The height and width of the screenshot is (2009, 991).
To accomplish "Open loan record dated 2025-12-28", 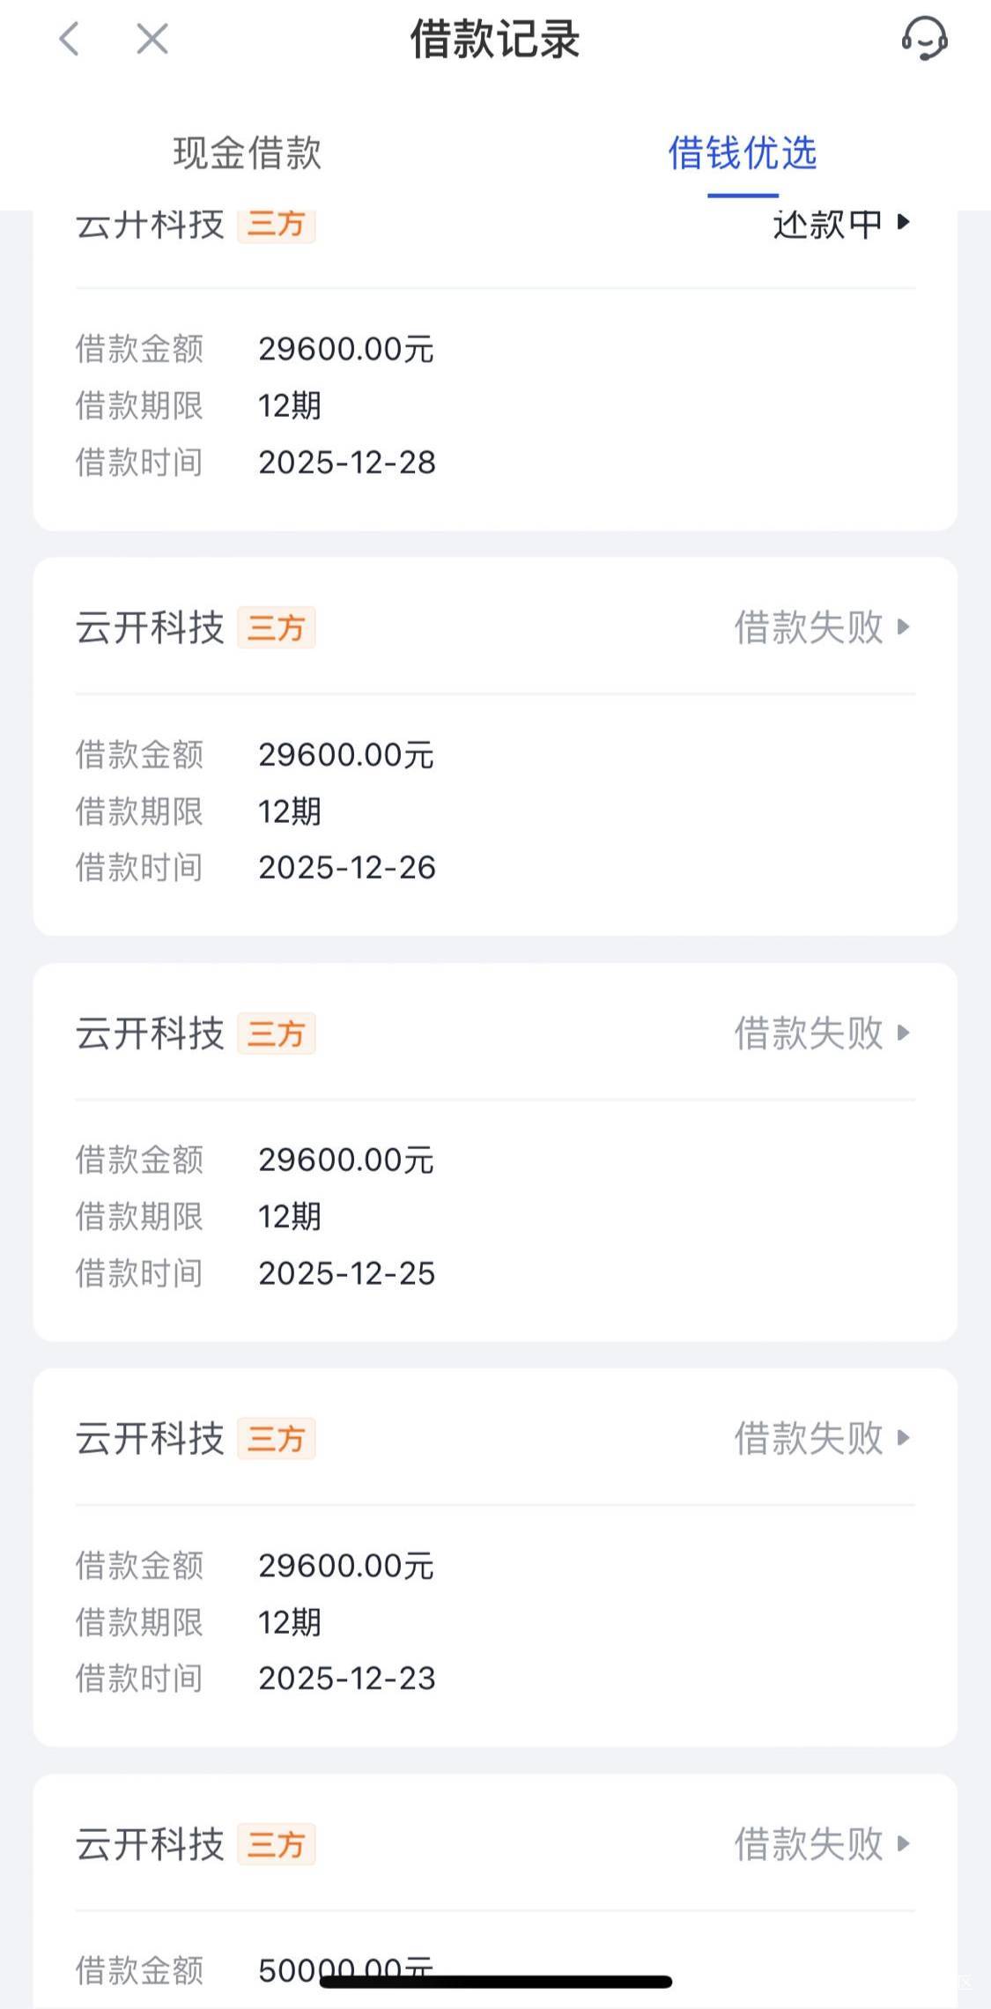I will coord(493,405).
